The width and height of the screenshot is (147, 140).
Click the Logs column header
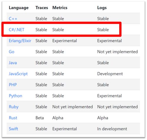tap(102, 8)
